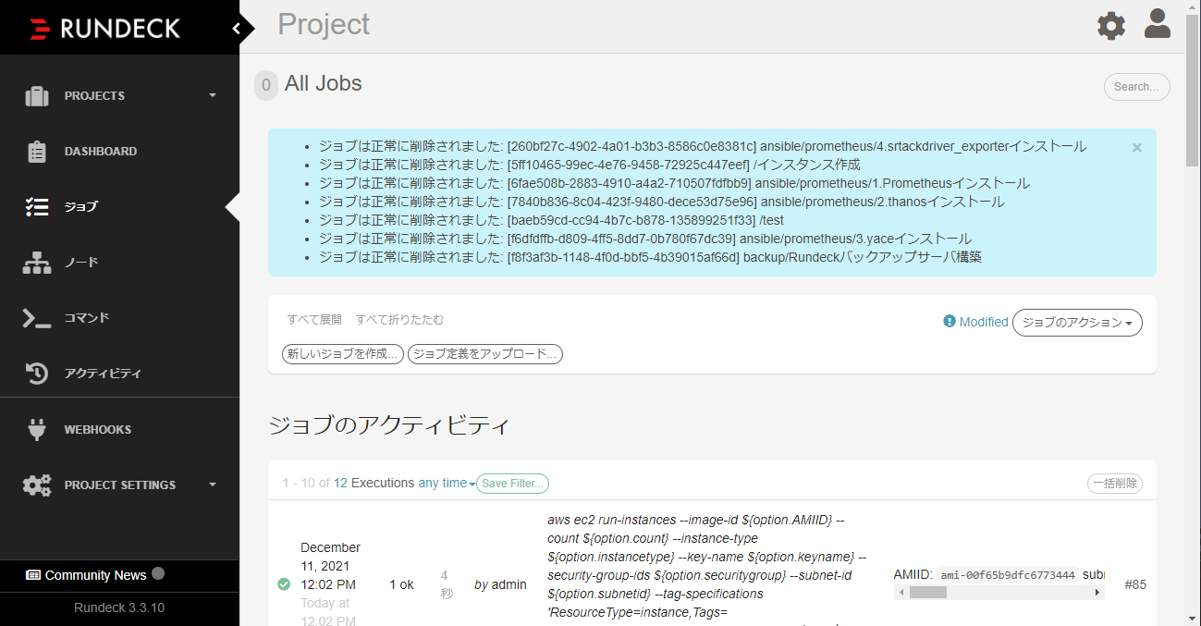Open the user profile icon
Screen dimensions: 1201x626
pos(1158,23)
